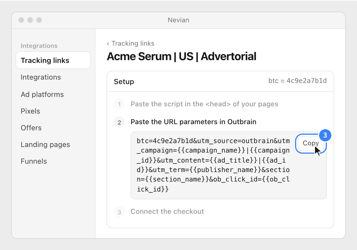The height and width of the screenshot is (250, 357).
Task: Click the URL parameters code block
Action: [228, 165]
